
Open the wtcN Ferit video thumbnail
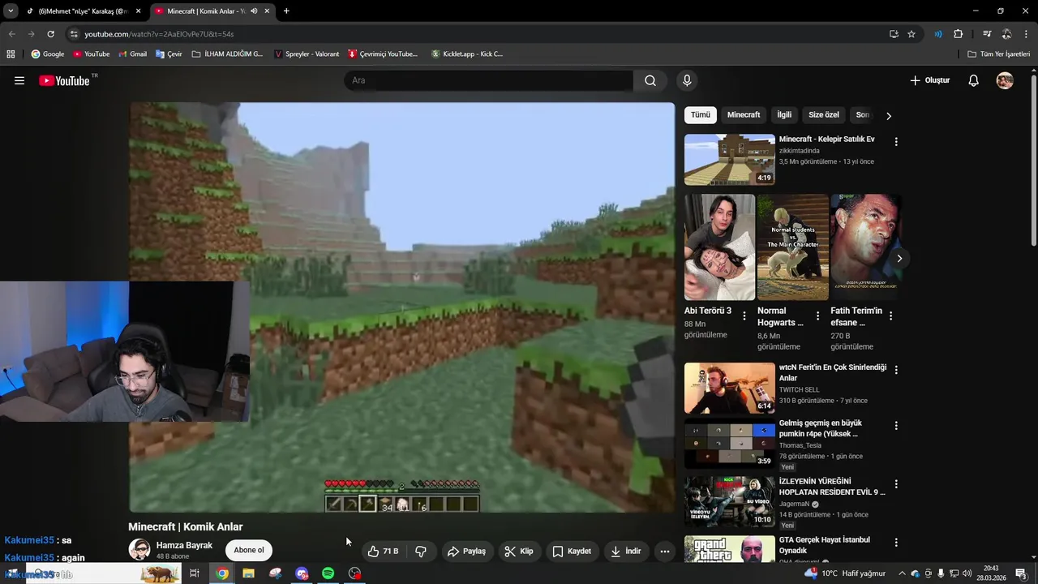[730, 388]
